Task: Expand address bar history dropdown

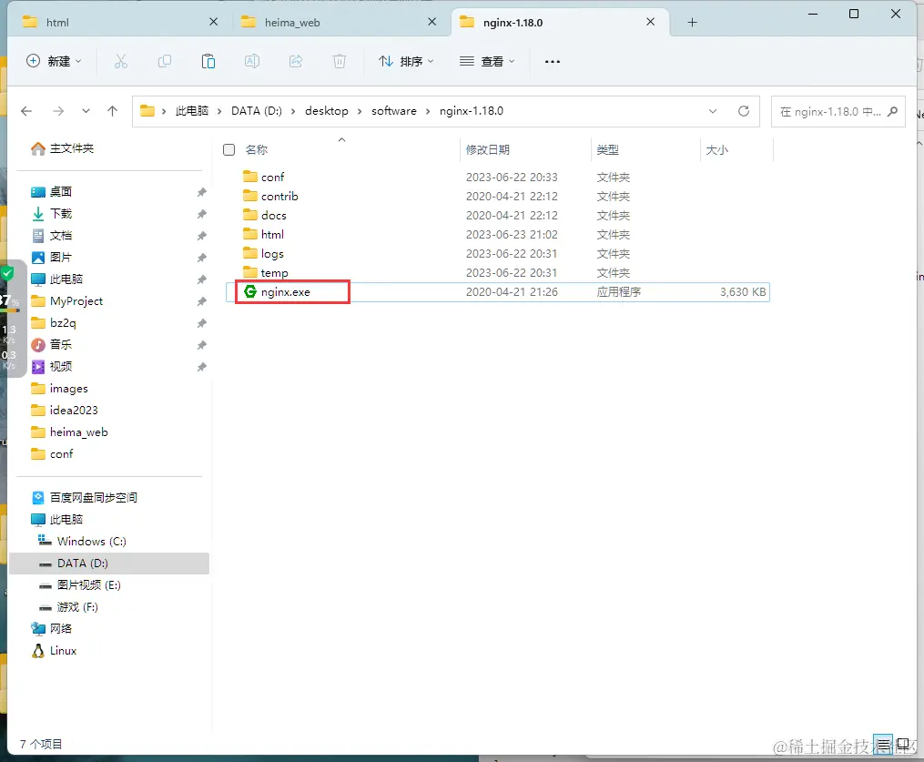Action: click(x=713, y=111)
